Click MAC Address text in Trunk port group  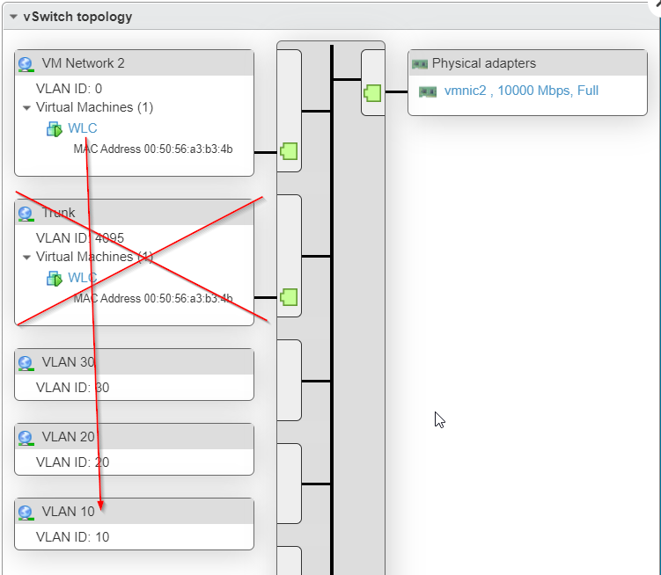(153, 299)
